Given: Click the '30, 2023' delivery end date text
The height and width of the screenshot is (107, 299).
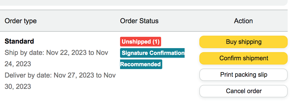Looking at the screenshot, I should pos(18,87).
